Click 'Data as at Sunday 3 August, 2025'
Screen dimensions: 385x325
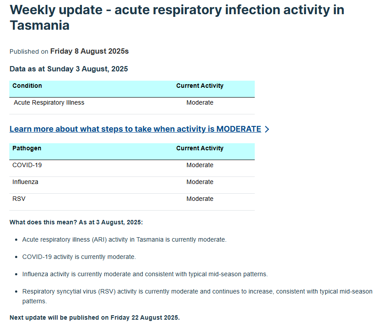pos(69,69)
